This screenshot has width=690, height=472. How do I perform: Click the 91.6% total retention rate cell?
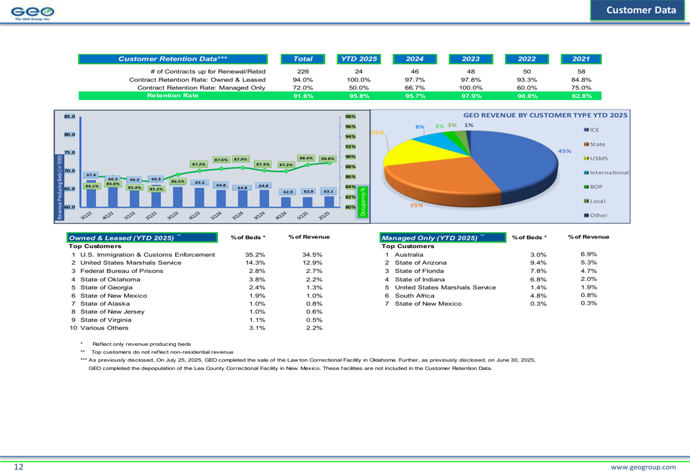303,96
